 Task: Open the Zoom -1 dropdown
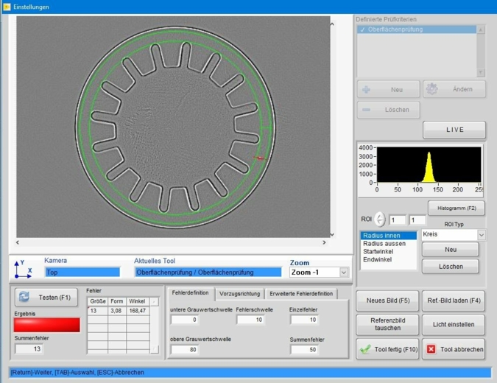click(343, 273)
